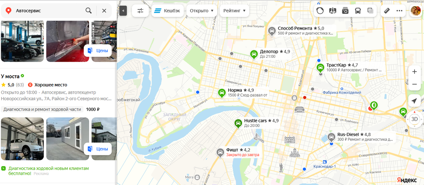Open the user profile avatar

415,11
